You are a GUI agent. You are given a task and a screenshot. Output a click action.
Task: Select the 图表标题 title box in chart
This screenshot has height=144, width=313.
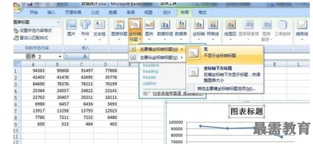pyautogui.click(x=247, y=111)
